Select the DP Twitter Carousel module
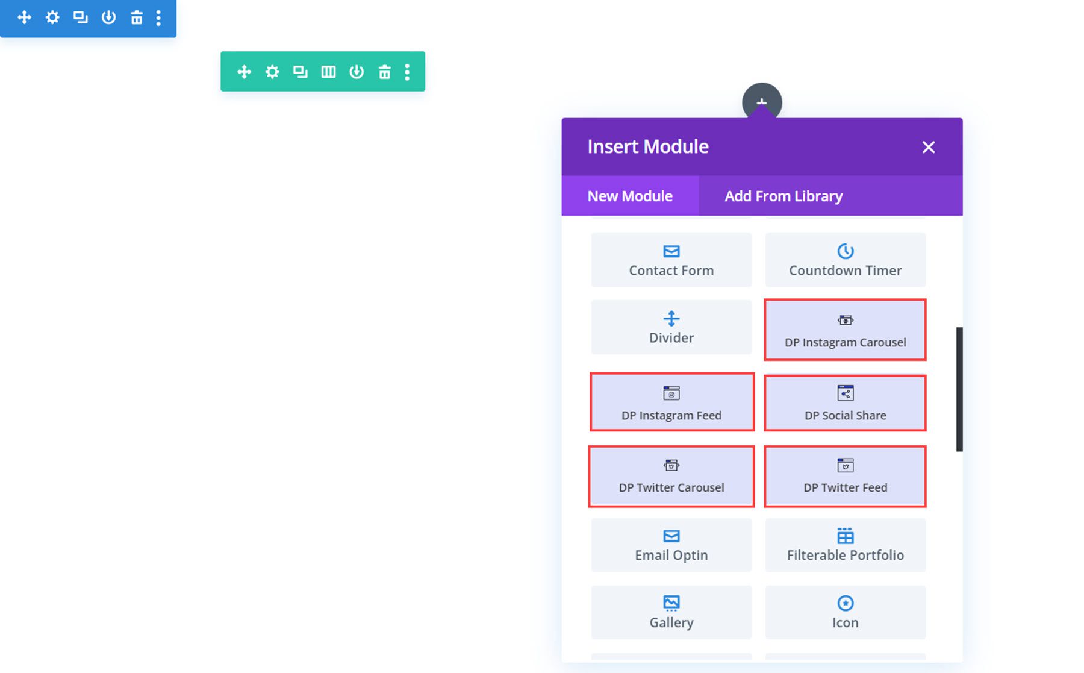1084x673 pixels. [671, 475]
